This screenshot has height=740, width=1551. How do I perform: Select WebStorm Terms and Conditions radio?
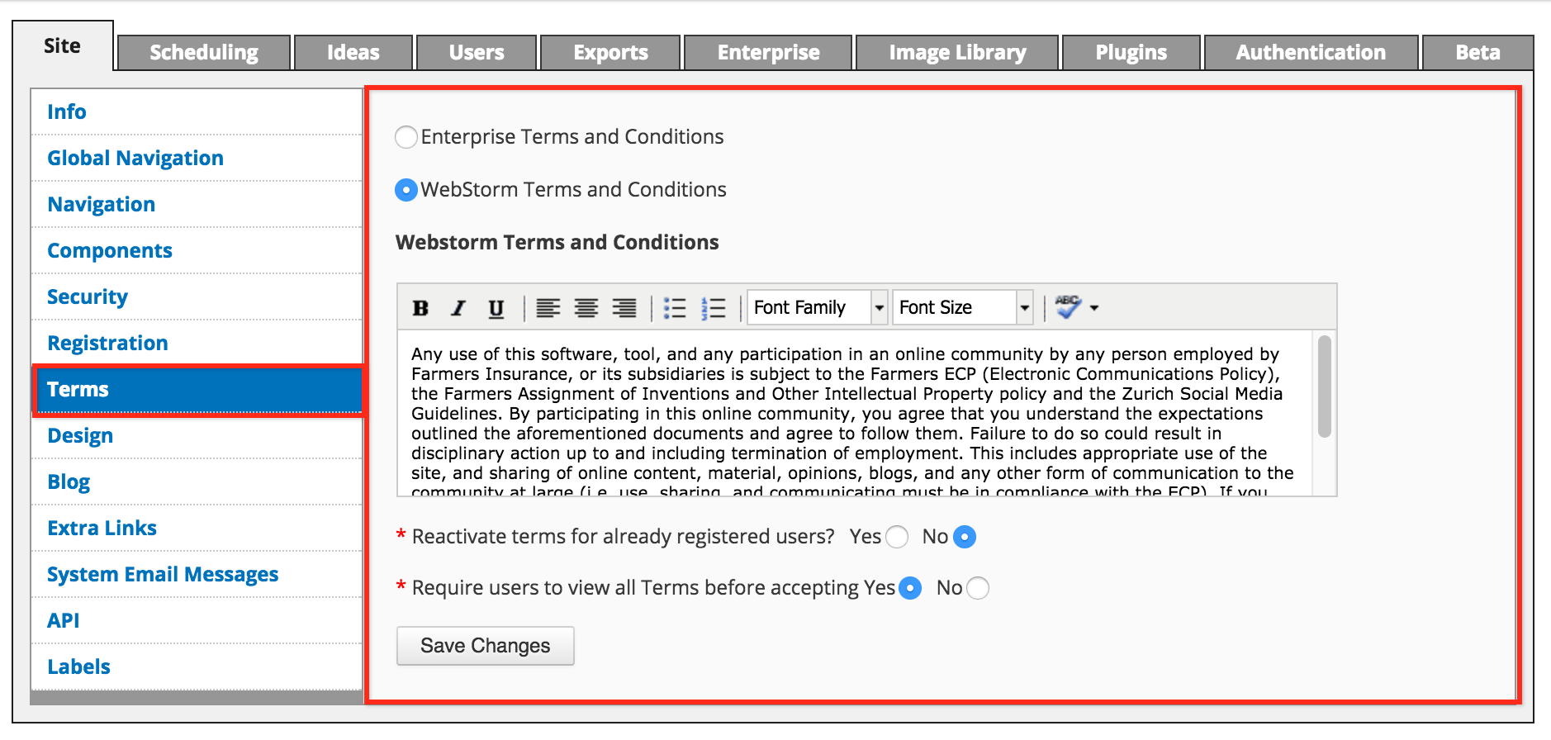tap(406, 190)
